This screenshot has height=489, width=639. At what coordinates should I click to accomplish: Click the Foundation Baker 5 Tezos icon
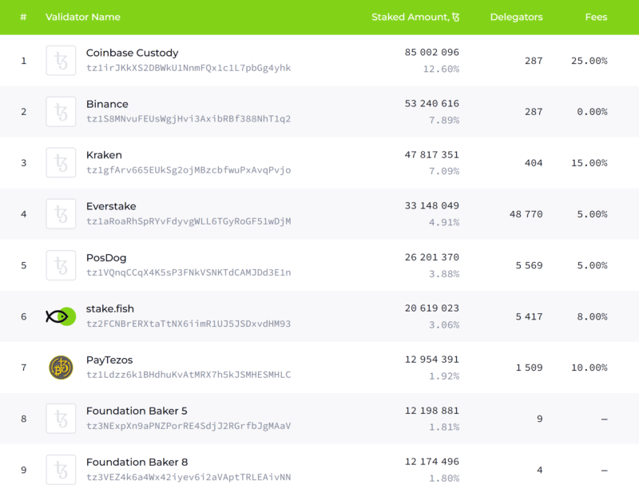coord(61,419)
